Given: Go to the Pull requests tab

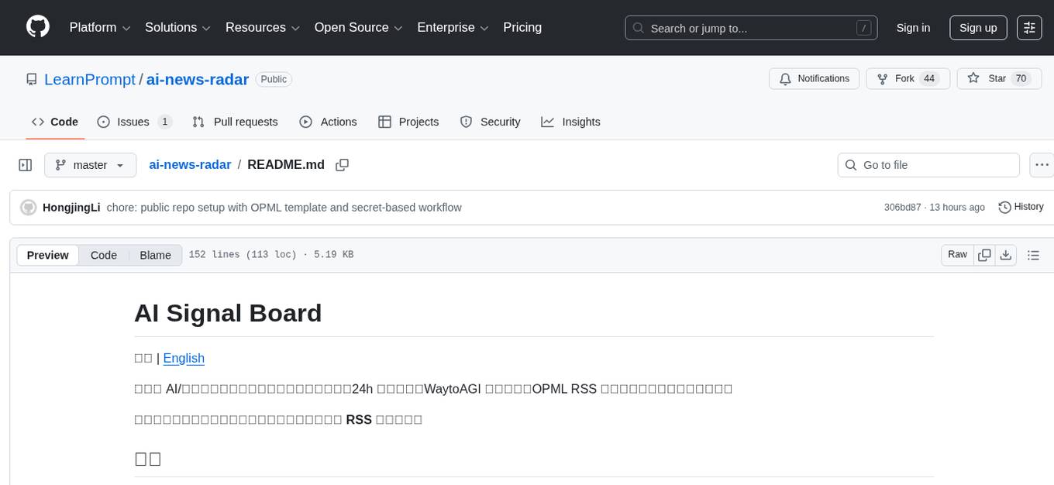Looking at the screenshot, I should 236,122.
